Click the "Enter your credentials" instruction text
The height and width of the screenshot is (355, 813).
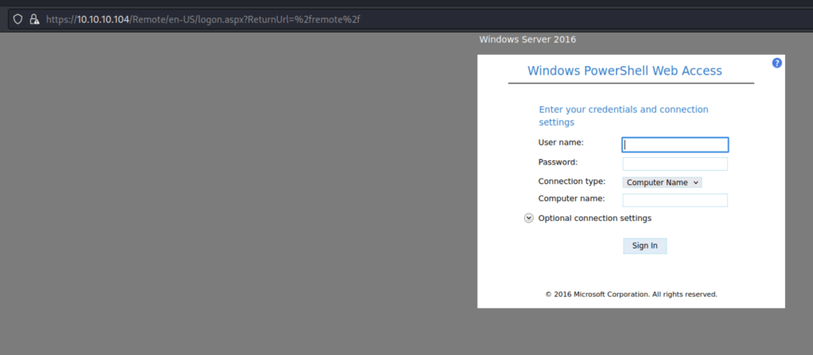623,116
